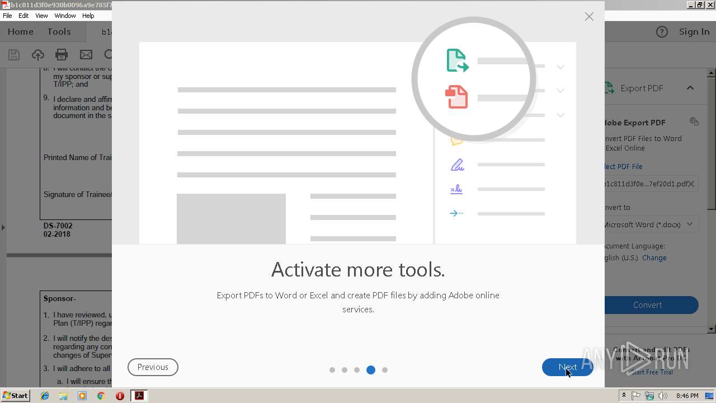Open the Help menu

coord(88,16)
